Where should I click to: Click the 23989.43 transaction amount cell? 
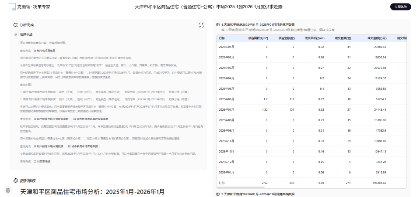pyautogui.click(x=380, y=47)
